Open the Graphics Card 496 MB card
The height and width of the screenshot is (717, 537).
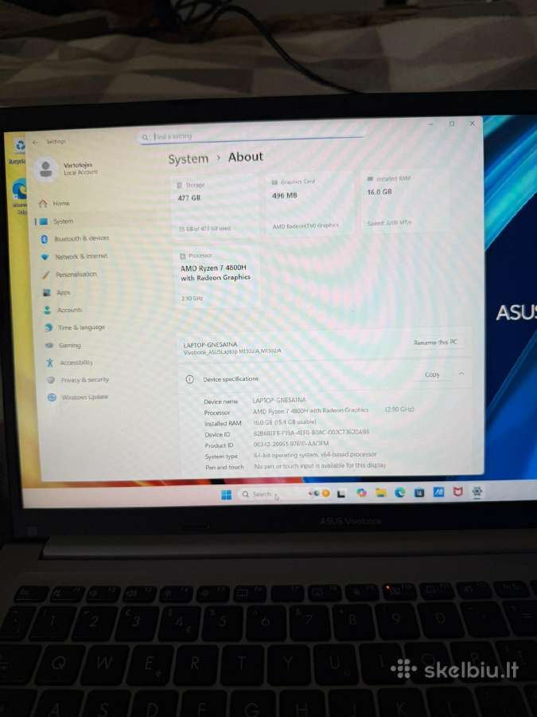pos(309,204)
